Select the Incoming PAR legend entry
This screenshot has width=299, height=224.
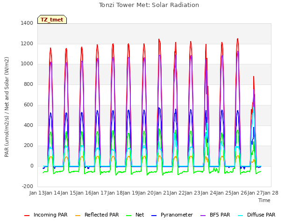46,215
